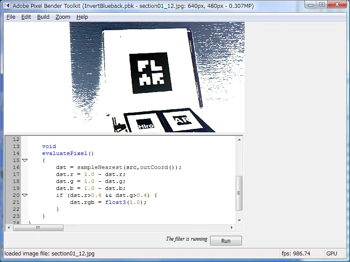Image resolution: width=350 pixels, height=262 pixels.
Task: Click the evaluatePixel() function name
Action: [68, 153]
